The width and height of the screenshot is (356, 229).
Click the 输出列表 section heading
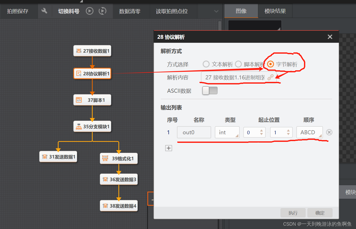coord(171,108)
